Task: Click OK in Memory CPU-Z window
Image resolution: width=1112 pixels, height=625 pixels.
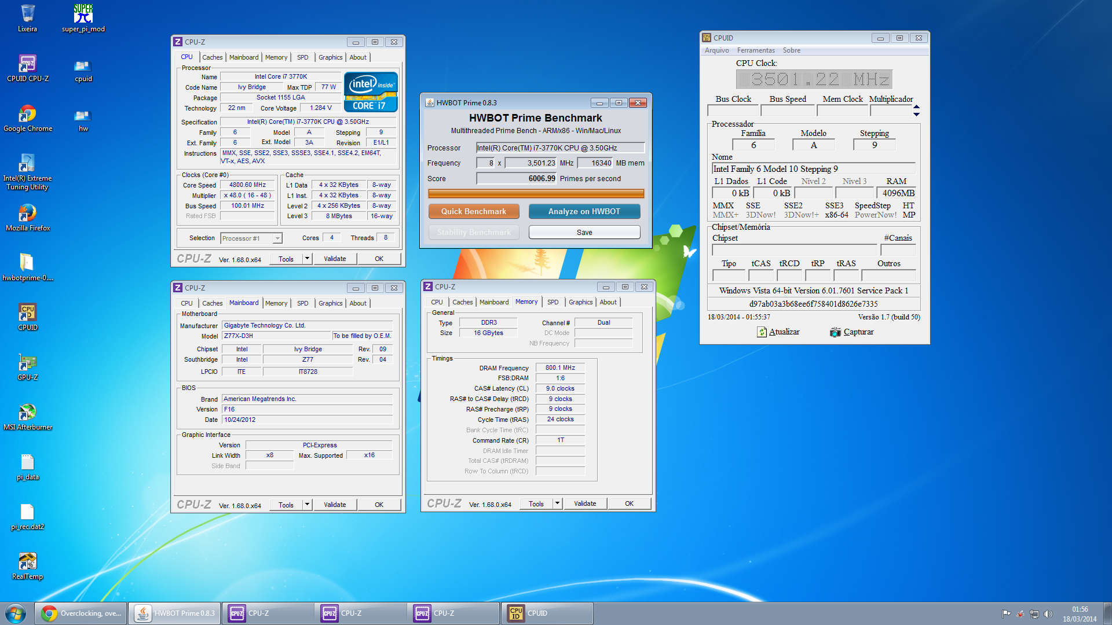Action: pyautogui.click(x=629, y=503)
